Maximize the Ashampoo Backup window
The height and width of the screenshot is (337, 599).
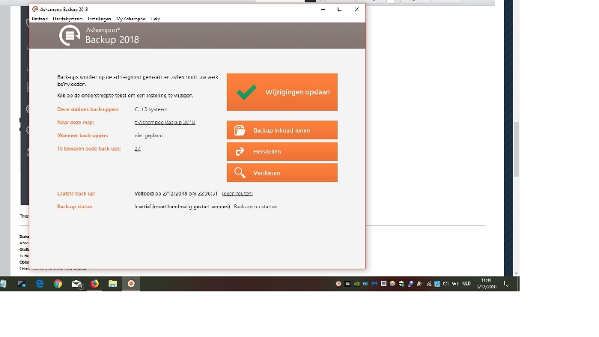339,9
